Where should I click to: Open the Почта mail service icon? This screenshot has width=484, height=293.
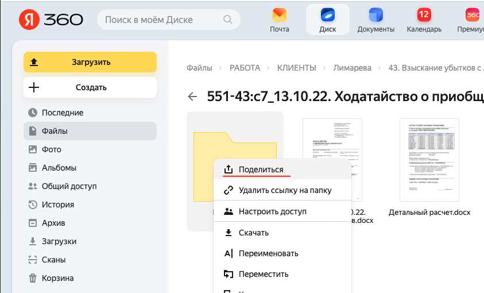pos(280,14)
